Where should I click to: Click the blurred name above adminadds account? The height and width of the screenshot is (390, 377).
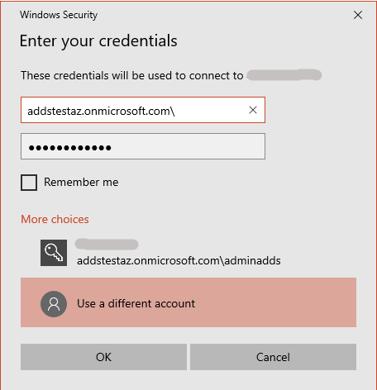[107, 245]
